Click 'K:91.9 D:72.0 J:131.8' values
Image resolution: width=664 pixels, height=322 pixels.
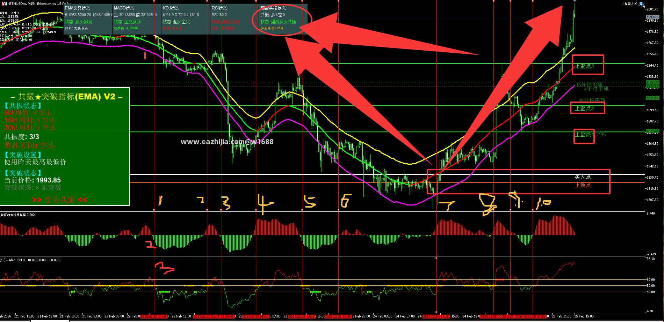tap(181, 15)
